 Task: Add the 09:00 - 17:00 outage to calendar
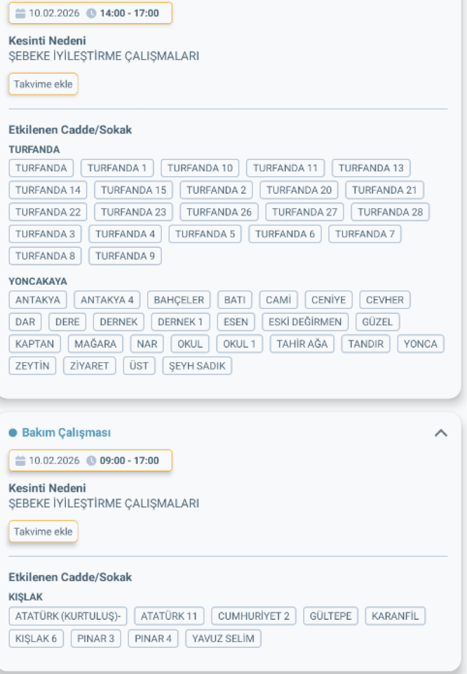click(x=43, y=531)
